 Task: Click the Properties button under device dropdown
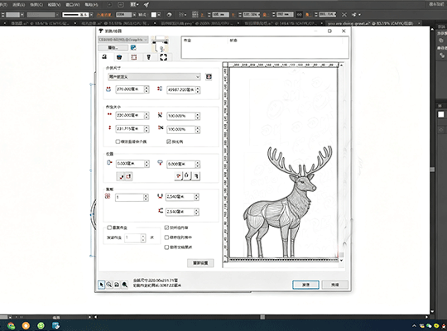tap(113, 48)
